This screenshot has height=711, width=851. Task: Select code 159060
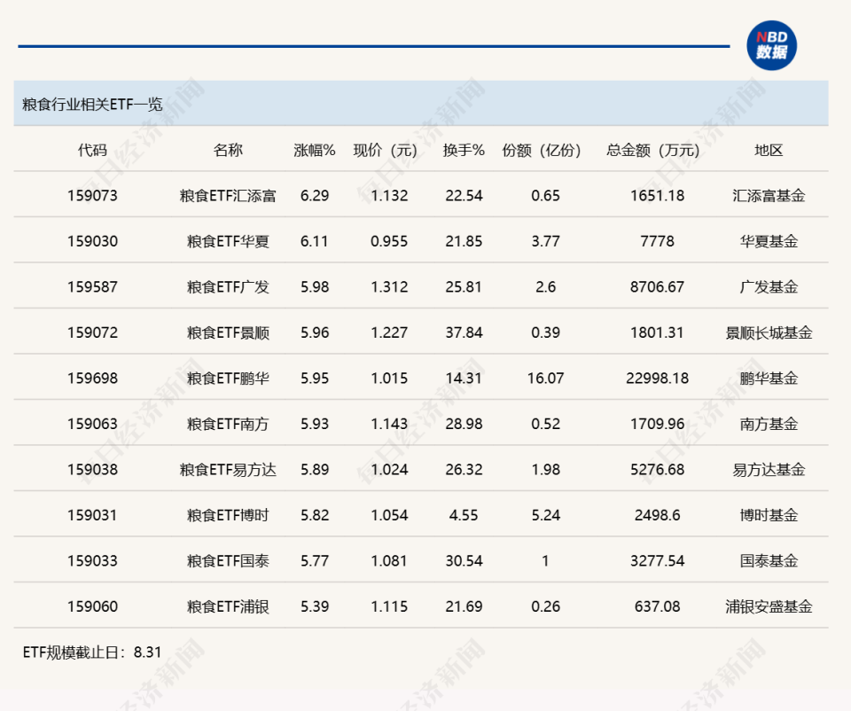point(92,606)
